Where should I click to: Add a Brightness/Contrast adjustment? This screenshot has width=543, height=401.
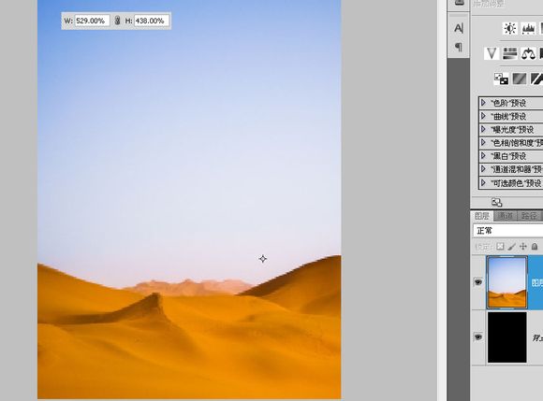pos(509,28)
